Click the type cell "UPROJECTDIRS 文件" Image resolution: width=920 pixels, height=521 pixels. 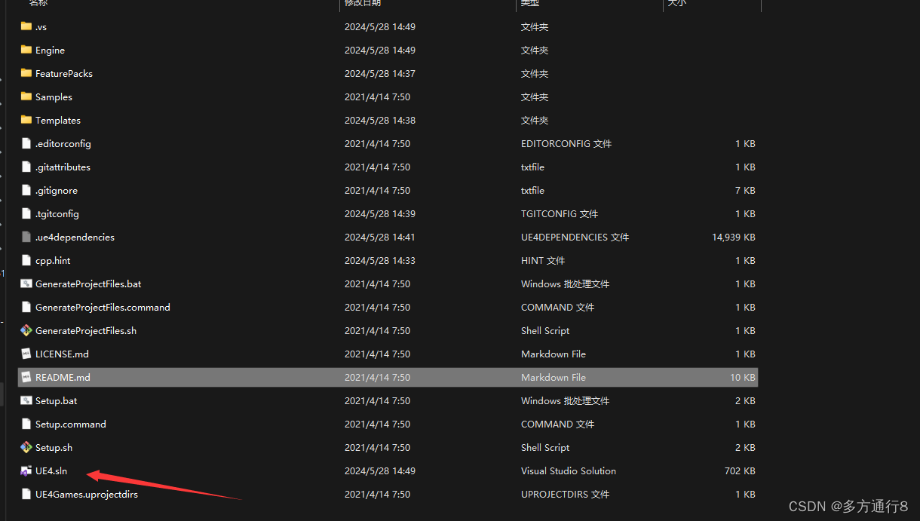[566, 495]
